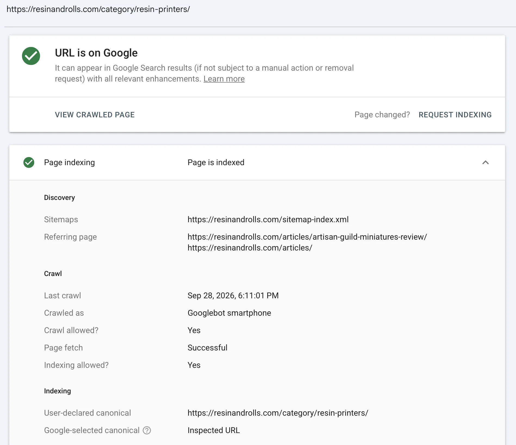
Task: Click the Referring page label
Action: 70,237
